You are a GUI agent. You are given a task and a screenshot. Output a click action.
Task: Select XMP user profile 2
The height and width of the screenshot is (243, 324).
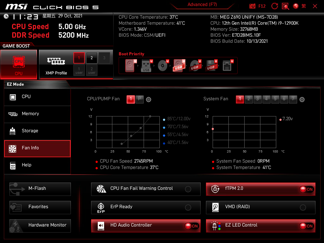pos(91,71)
